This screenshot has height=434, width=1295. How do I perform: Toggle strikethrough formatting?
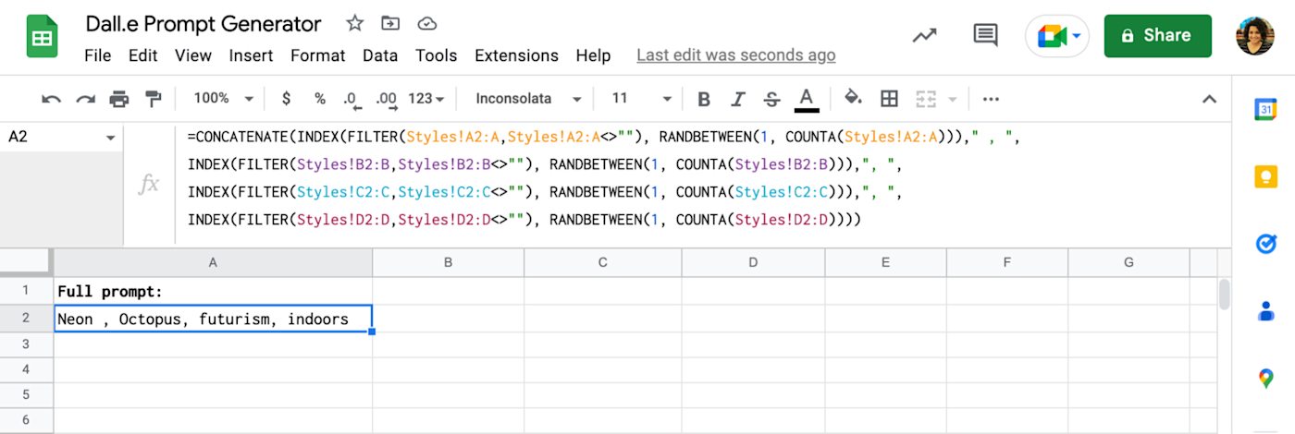[x=771, y=99]
